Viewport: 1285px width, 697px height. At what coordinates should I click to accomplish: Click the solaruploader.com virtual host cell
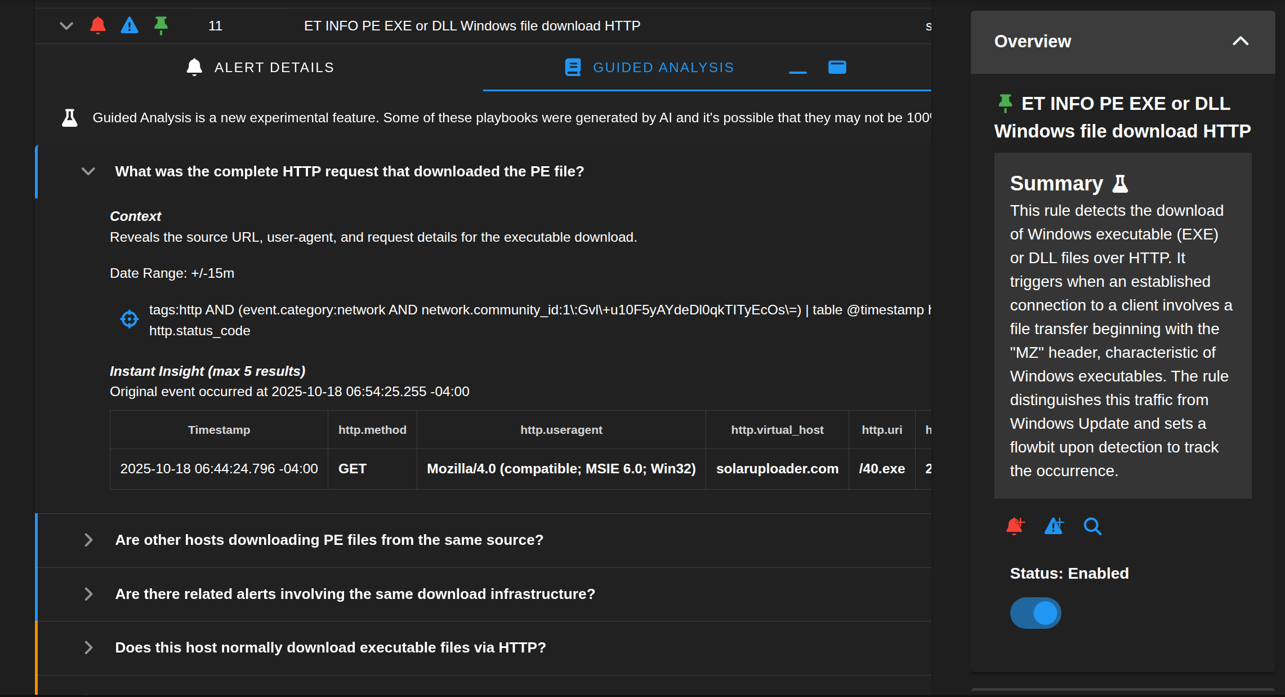777,469
